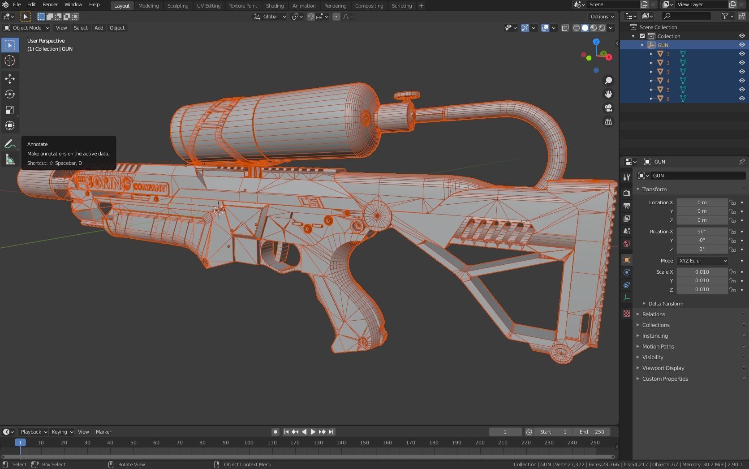Hide the GUN collection in the Outliner
The height and width of the screenshot is (469, 749).
pos(742,45)
